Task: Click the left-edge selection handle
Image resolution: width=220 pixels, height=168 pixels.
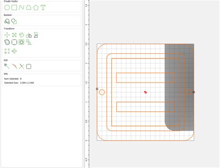Action: pyautogui.click(x=97, y=89)
